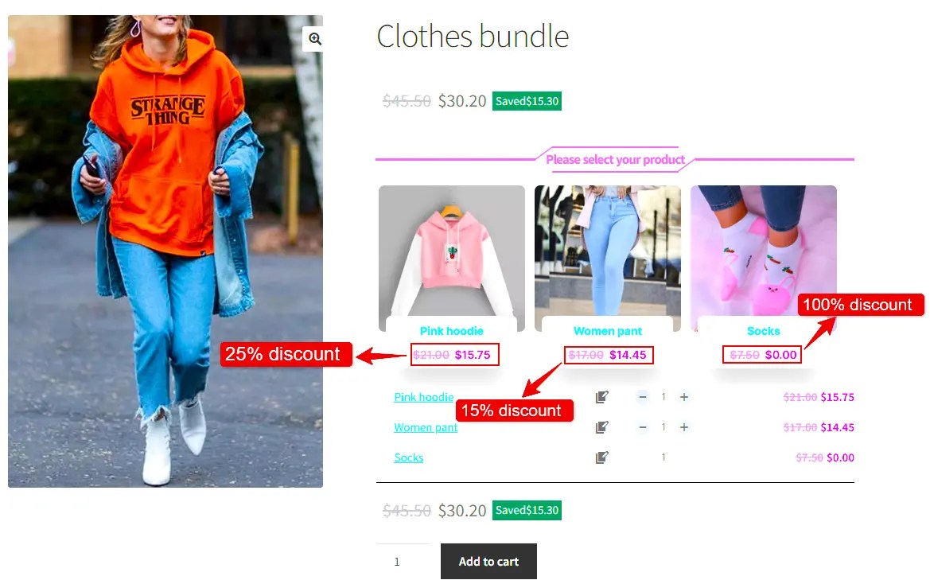The image size is (930, 580).
Task: Click the top green Saved$15.30 badge
Action: tap(527, 101)
